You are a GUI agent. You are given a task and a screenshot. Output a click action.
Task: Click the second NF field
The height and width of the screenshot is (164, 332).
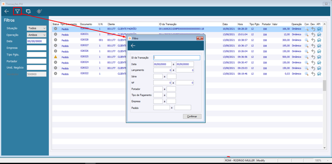(185, 83)
